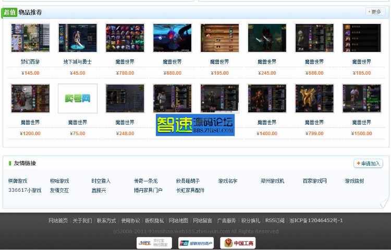Screen dimensions: 391x250
Task: Open the ¥195.00 item's thumbnail
Action: click(x=219, y=38)
